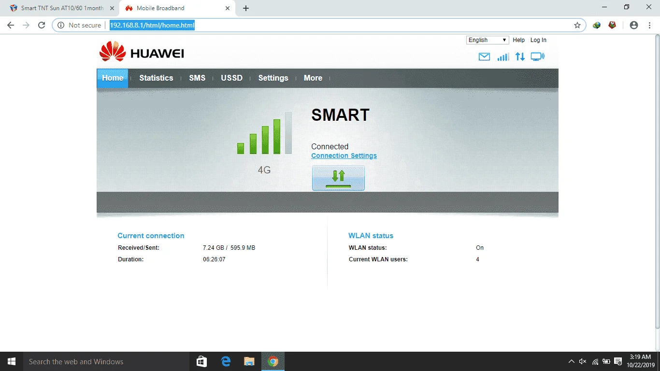The width and height of the screenshot is (660, 371).
Task: Go to the SMS tab
Action: pyautogui.click(x=197, y=78)
